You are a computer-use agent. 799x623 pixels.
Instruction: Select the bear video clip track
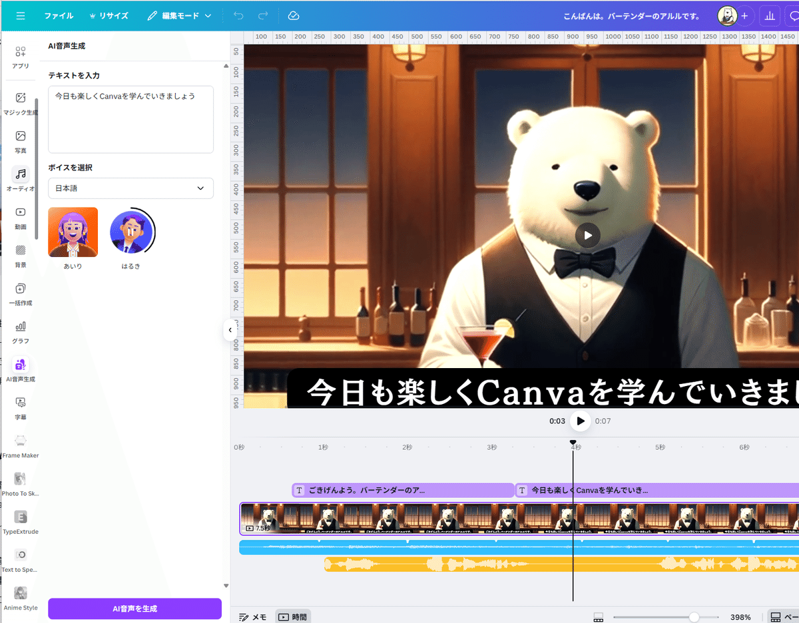pos(519,519)
